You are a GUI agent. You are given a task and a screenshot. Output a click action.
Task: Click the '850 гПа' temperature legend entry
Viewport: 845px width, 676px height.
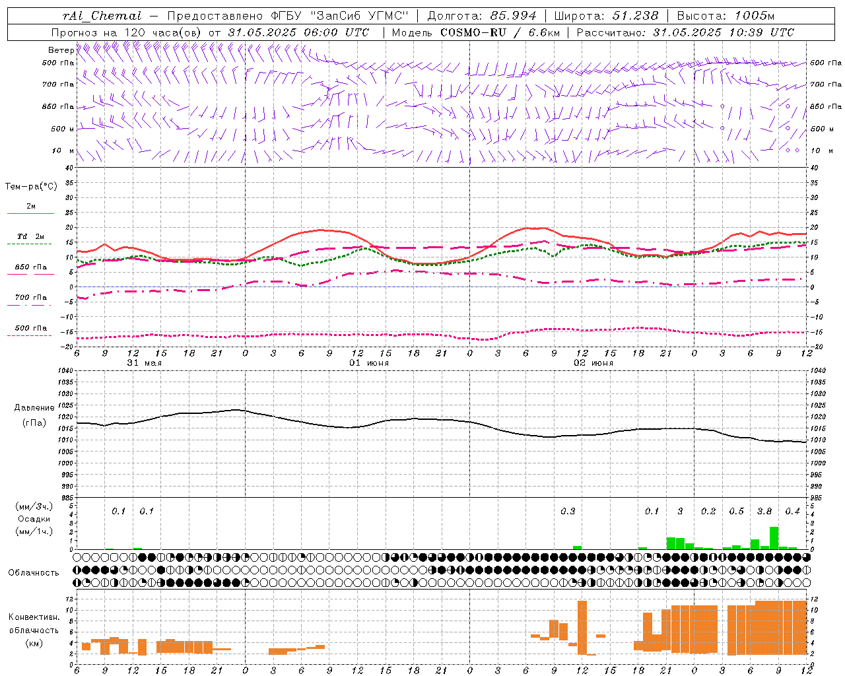coord(30,267)
